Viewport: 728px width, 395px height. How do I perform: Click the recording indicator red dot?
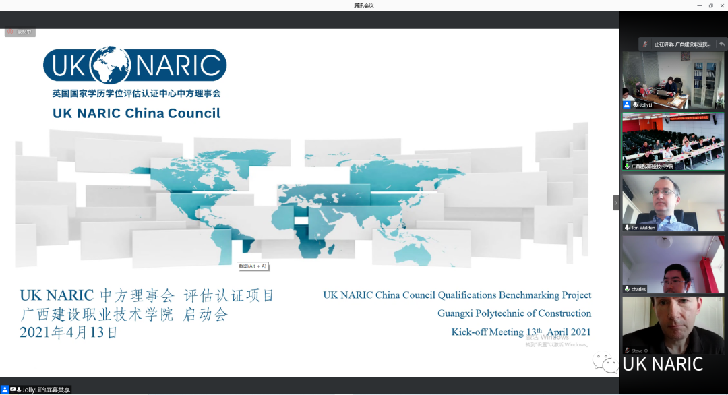click(11, 32)
